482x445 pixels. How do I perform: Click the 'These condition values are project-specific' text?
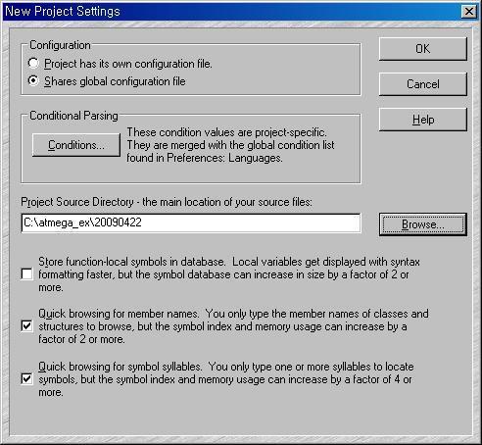coord(226,132)
